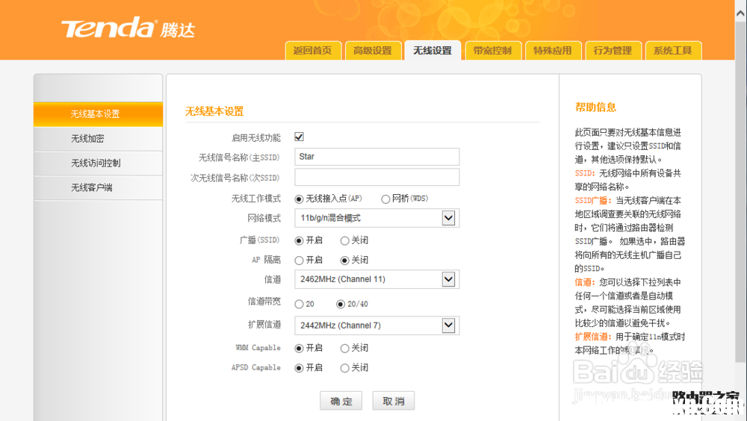Image resolution: width=747 pixels, height=421 pixels.
Task: Set AP 隔离 to 开启
Action: [300, 261]
